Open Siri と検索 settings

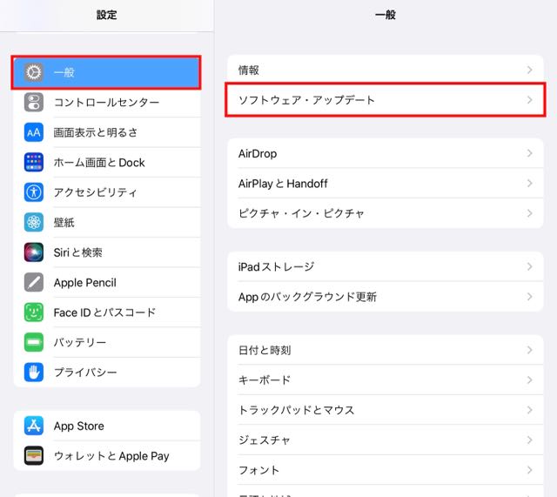(106, 252)
